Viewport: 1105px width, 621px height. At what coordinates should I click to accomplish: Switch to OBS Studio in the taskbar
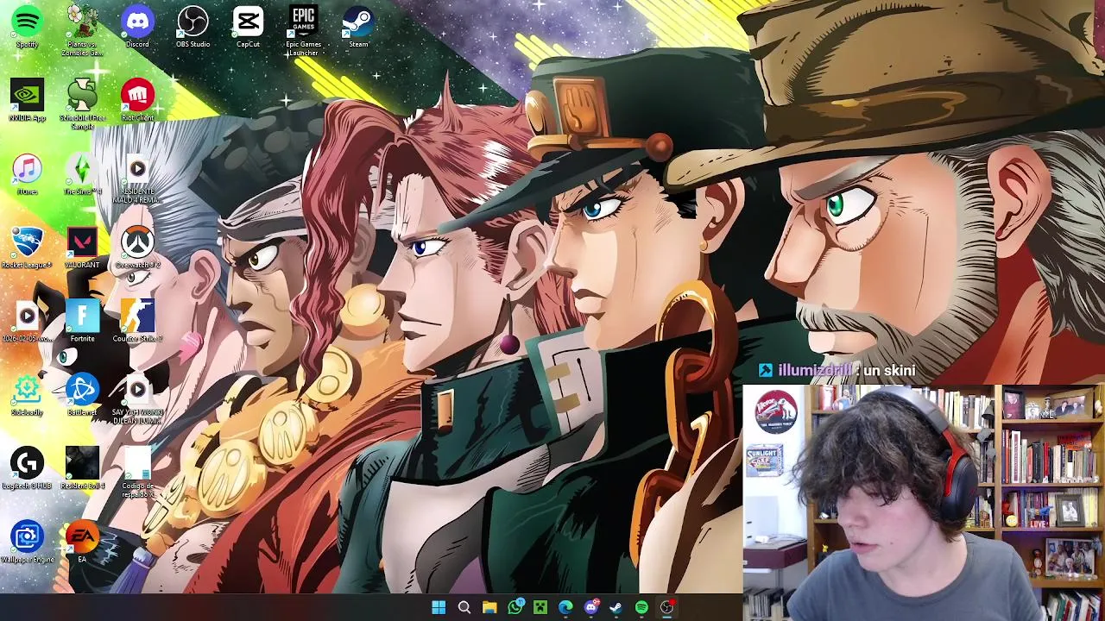667,608
